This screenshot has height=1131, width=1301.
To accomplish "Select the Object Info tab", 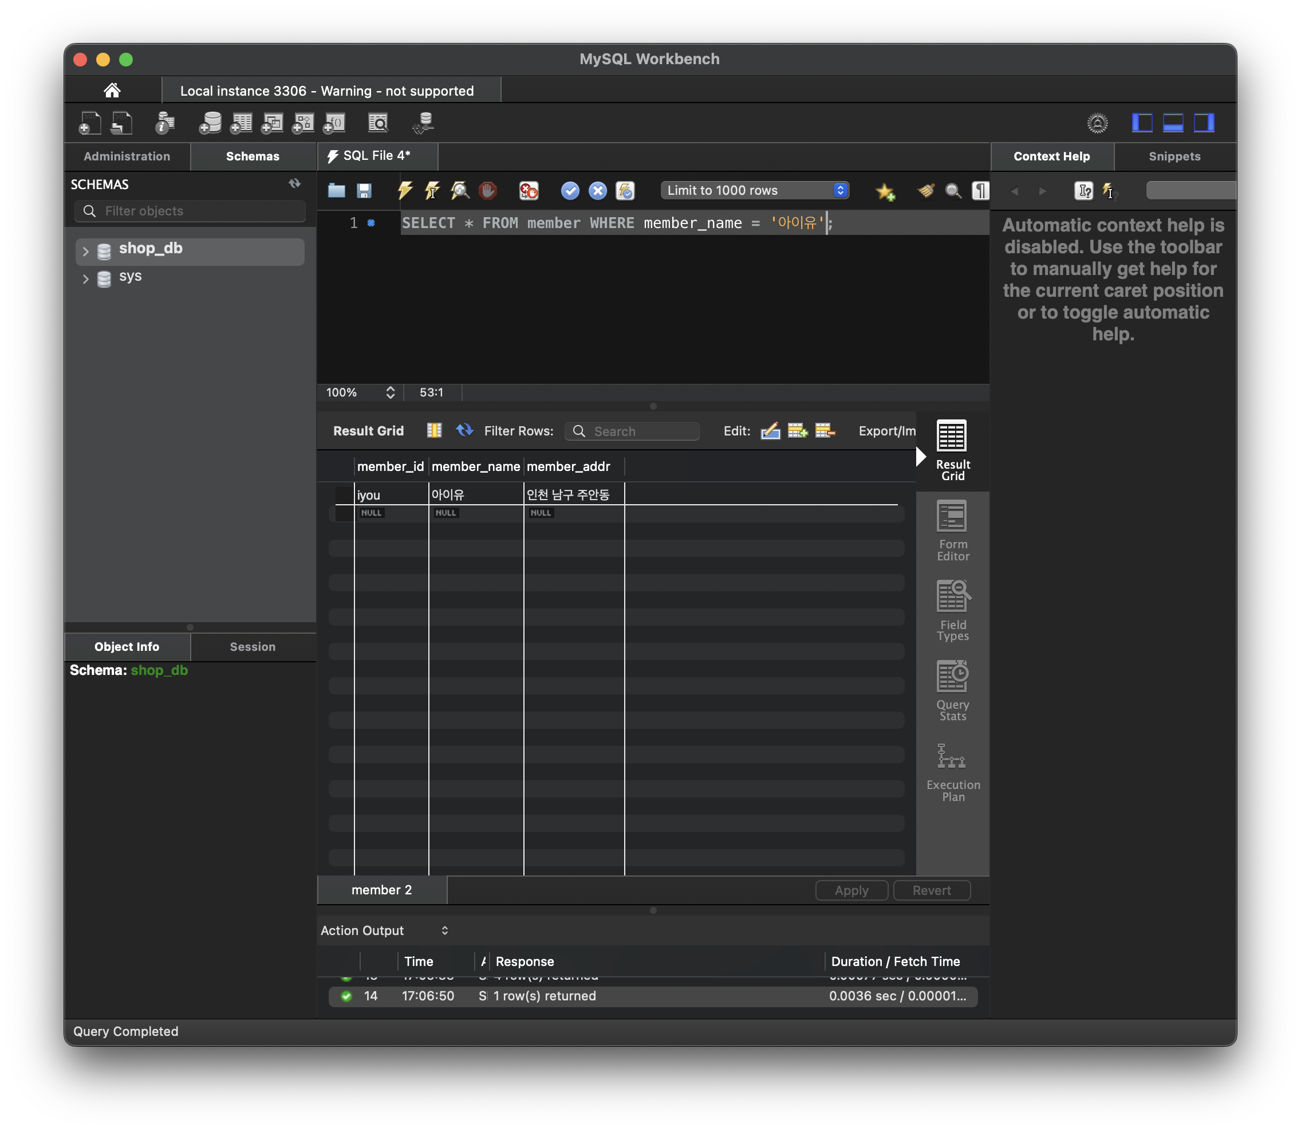I will click(127, 647).
